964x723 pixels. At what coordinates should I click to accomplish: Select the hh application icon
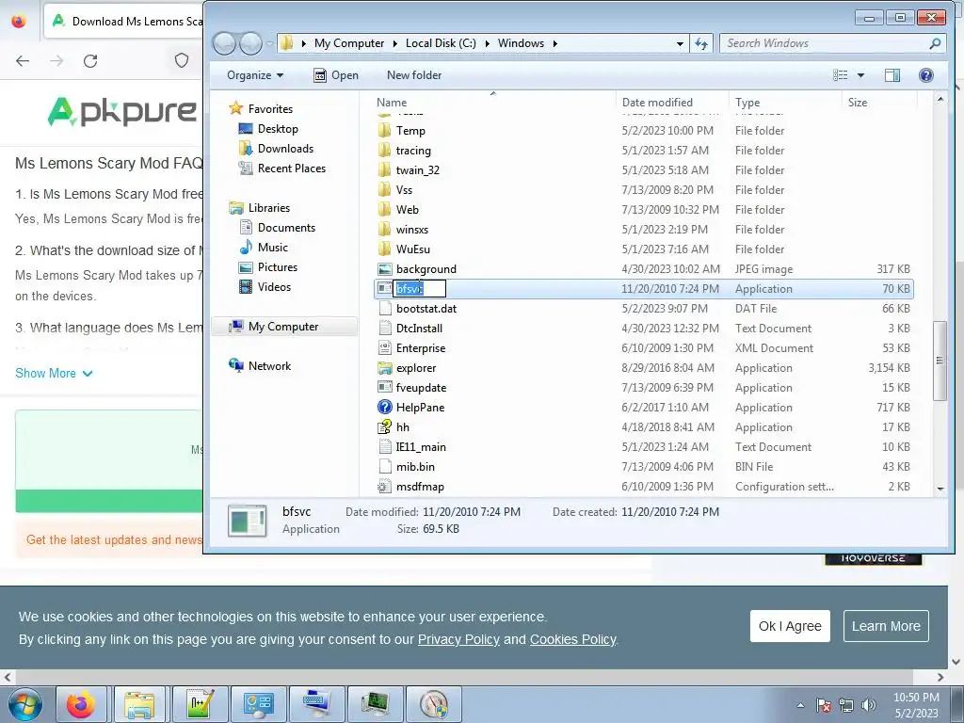tap(384, 426)
